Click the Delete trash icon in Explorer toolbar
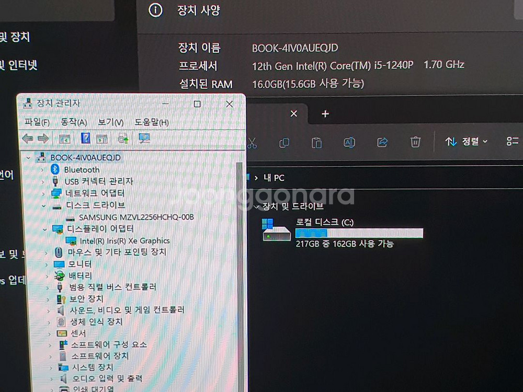The height and width of the screenshot is (392, 523). pos(414,142)
